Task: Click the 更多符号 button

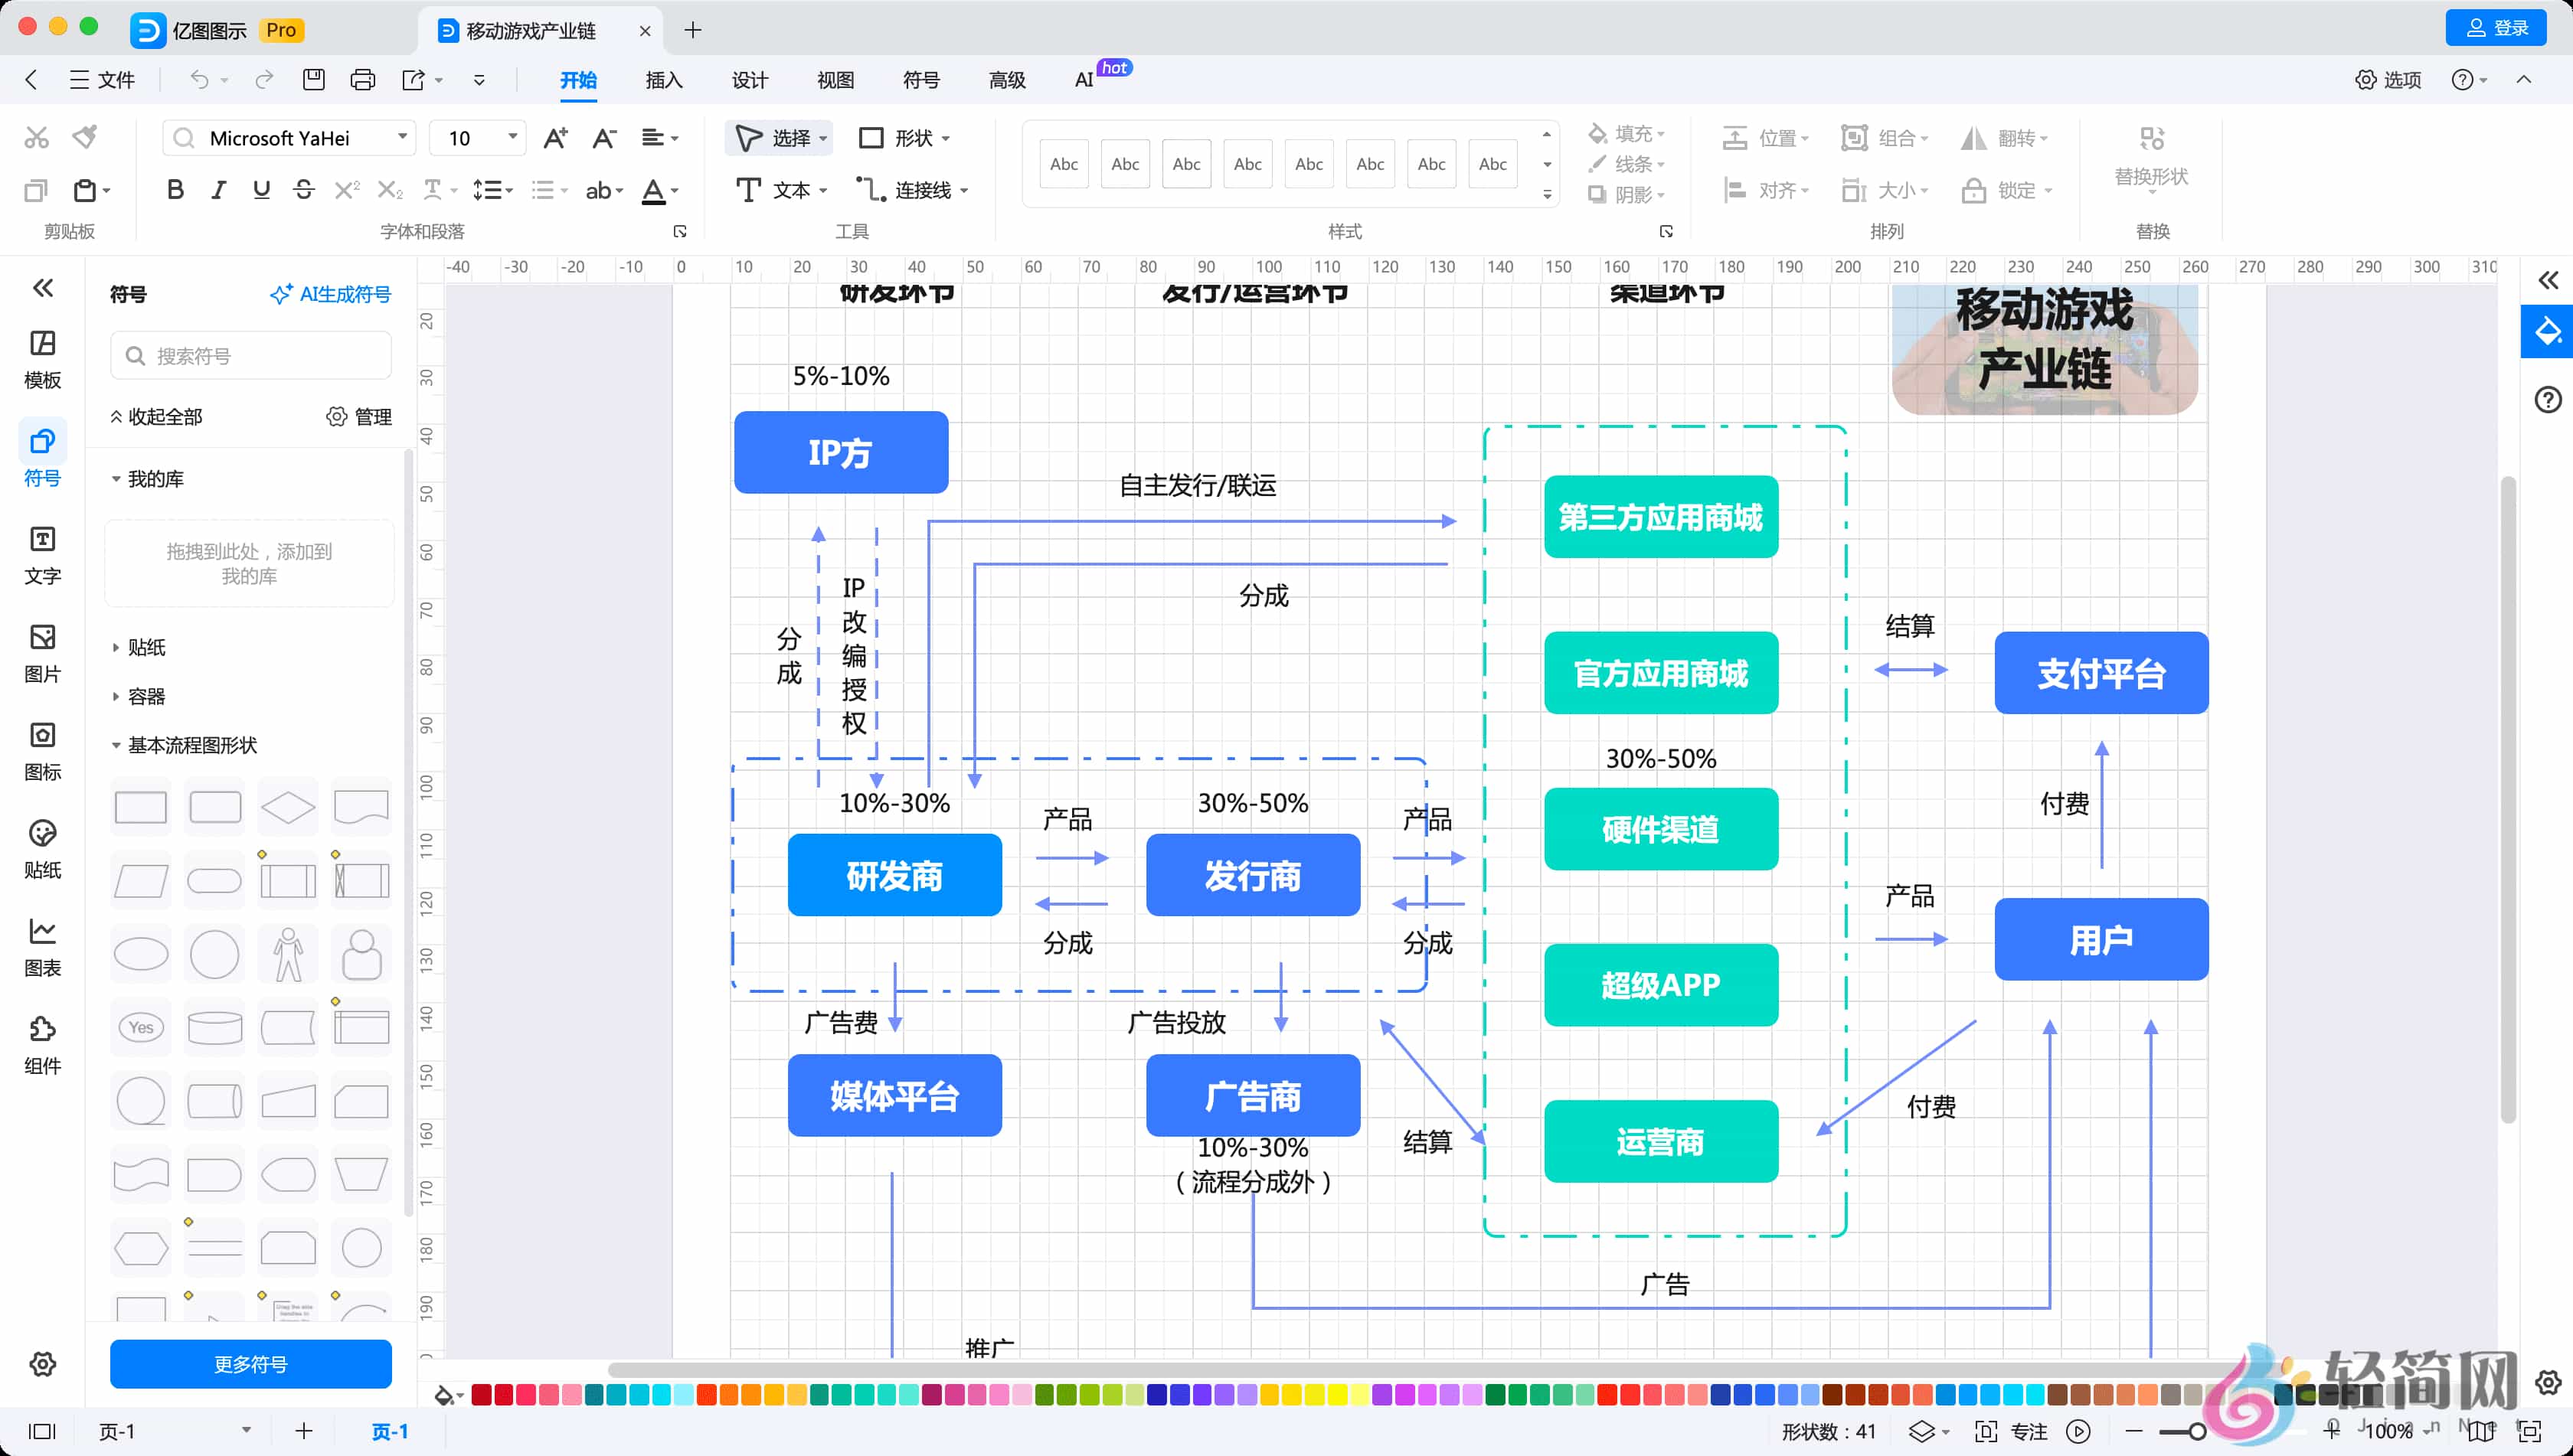Action: tap(249, 1363)
